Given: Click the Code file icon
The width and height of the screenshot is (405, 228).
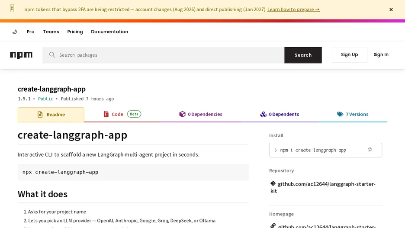Looking at the screenshot, I should 106,114.
